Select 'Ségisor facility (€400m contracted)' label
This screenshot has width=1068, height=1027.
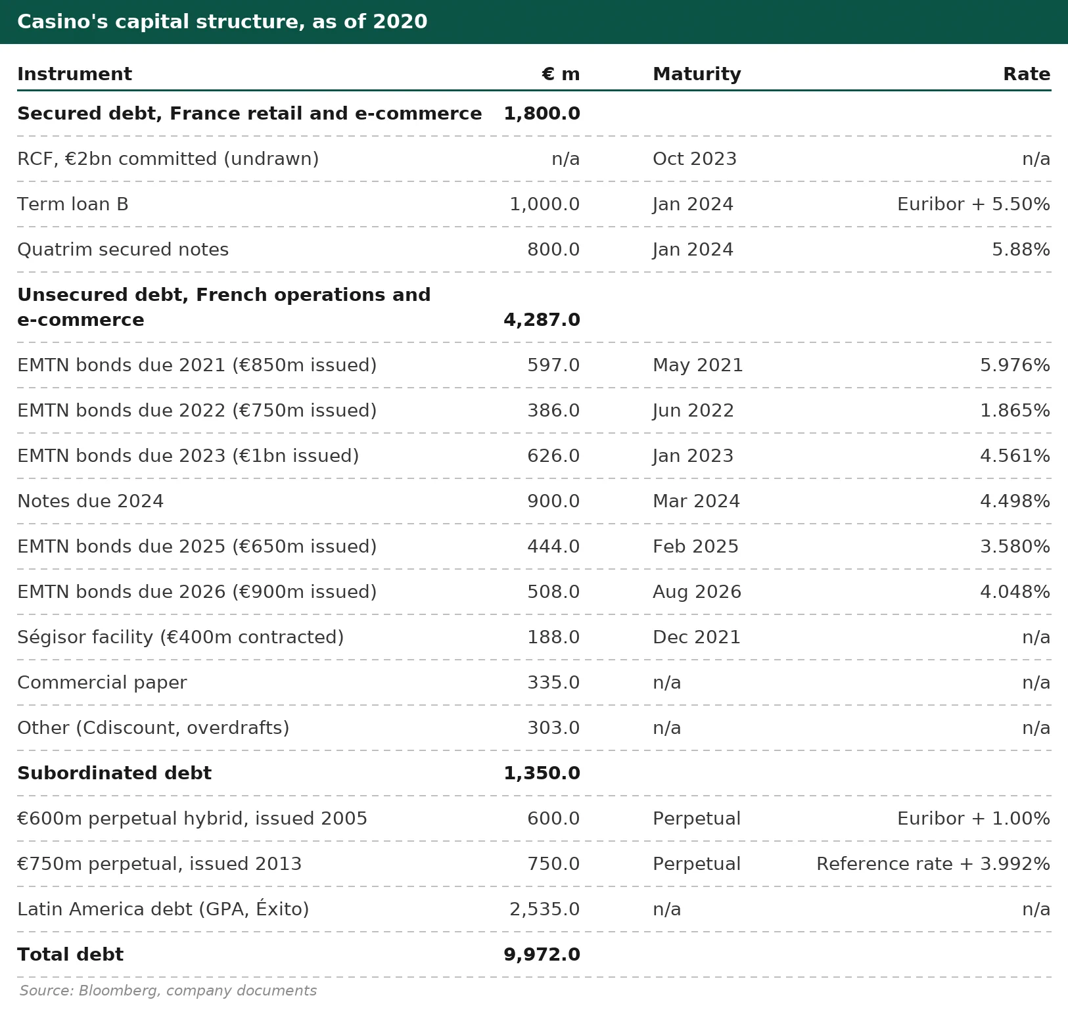tap(181, 637)
